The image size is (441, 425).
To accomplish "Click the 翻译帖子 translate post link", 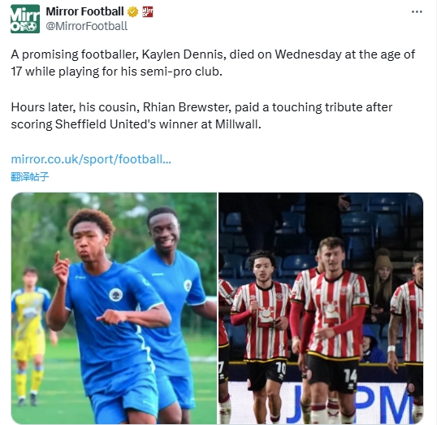I will coord(30,177).
